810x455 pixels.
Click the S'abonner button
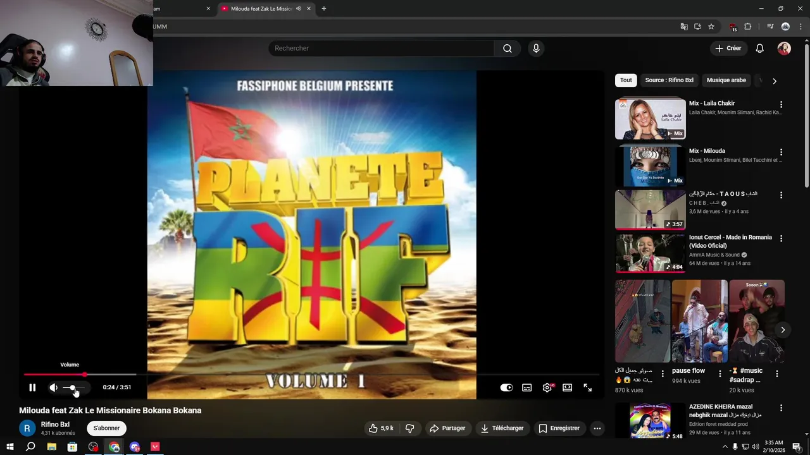coord(106,428)
